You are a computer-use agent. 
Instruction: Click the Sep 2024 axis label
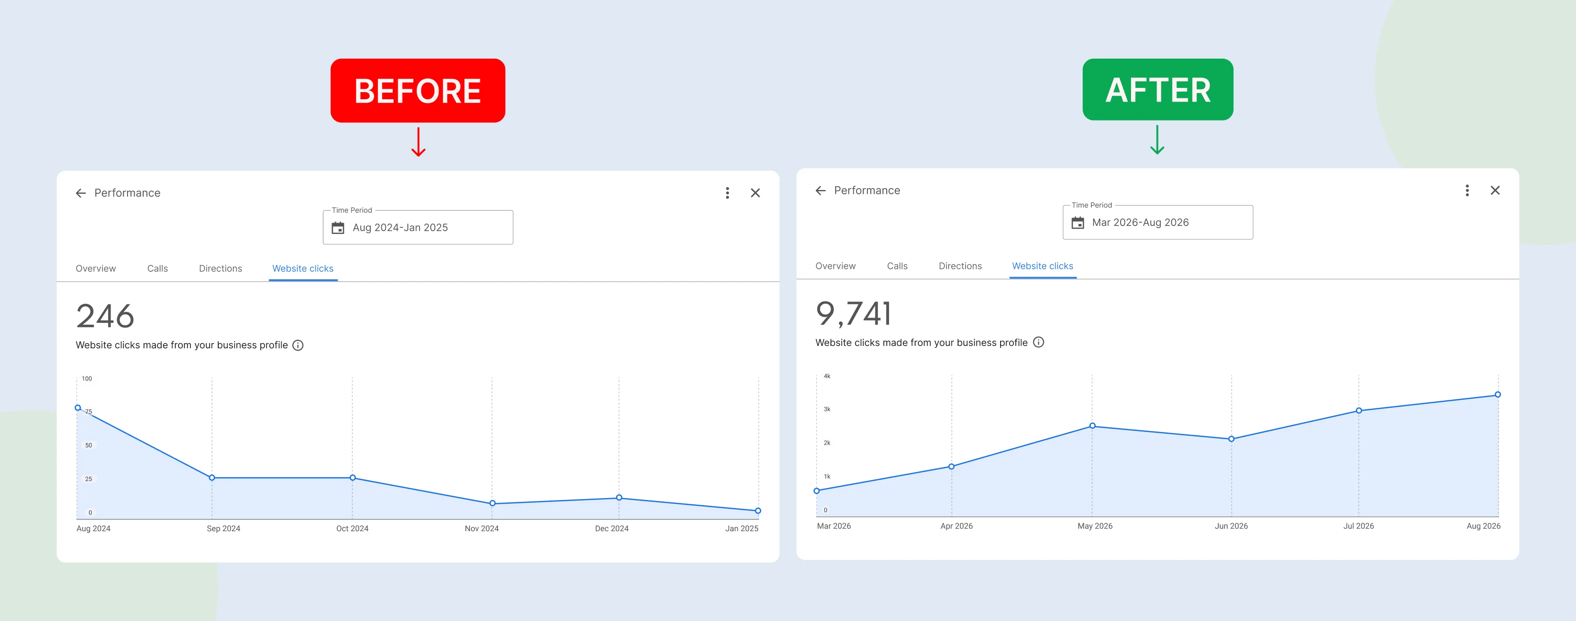pyautogui.click(x=223, y=529)
